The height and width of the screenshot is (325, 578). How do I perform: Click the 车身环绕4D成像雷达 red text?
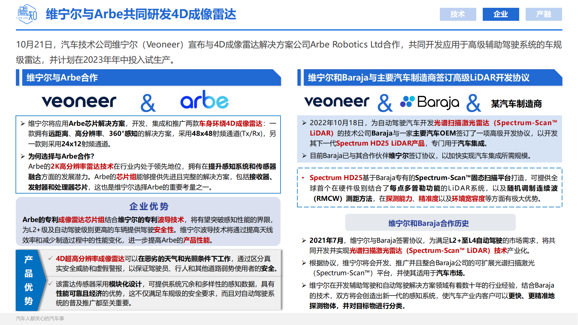coord(230,123)
